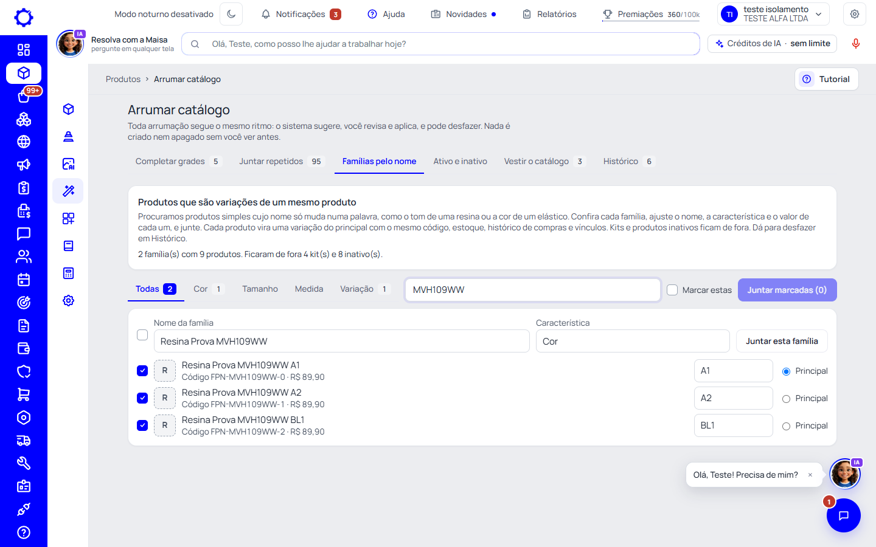Screen dimensions: 876x547
Task: Click 'Juntar marcadas (0)' button
Action: [787, 290]
